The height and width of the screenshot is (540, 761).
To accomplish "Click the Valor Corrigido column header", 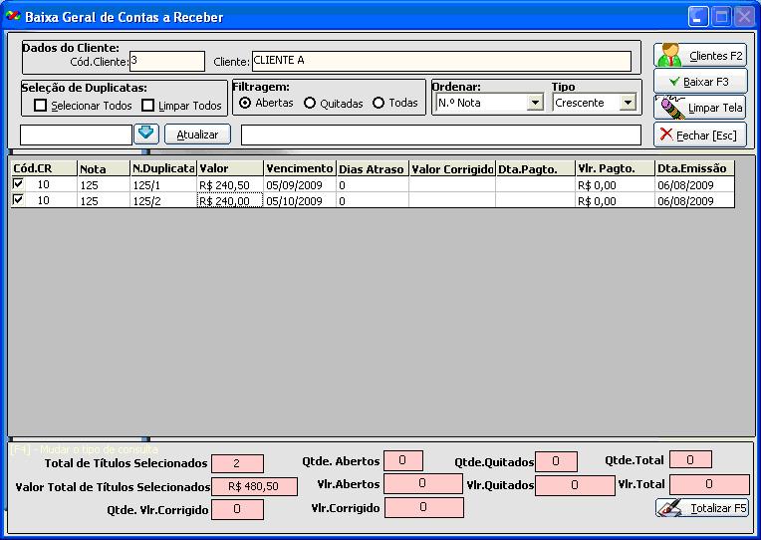I will point(452,168).
